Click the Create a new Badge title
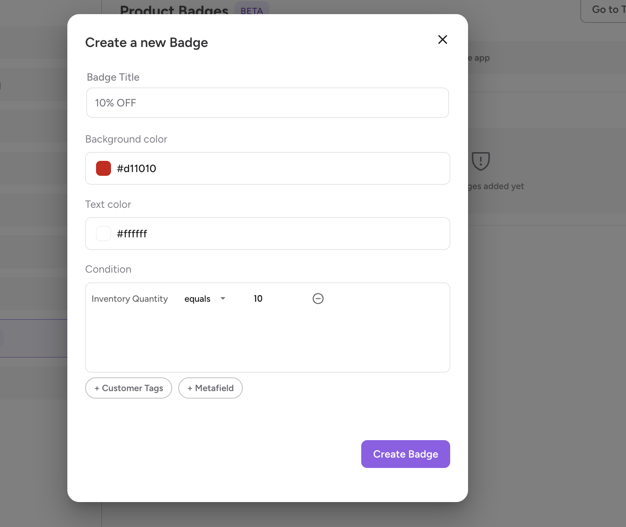 (x=146, y=42)
